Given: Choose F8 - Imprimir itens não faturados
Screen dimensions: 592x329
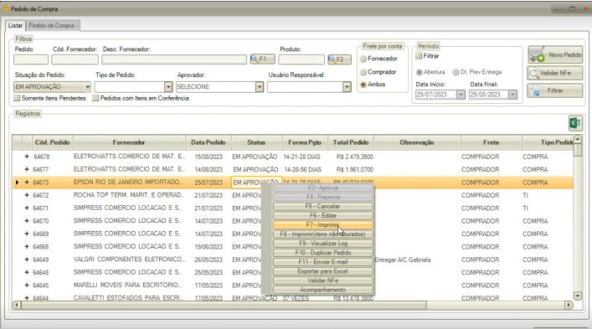Looking at the screenshot, I should coord(323,234).
